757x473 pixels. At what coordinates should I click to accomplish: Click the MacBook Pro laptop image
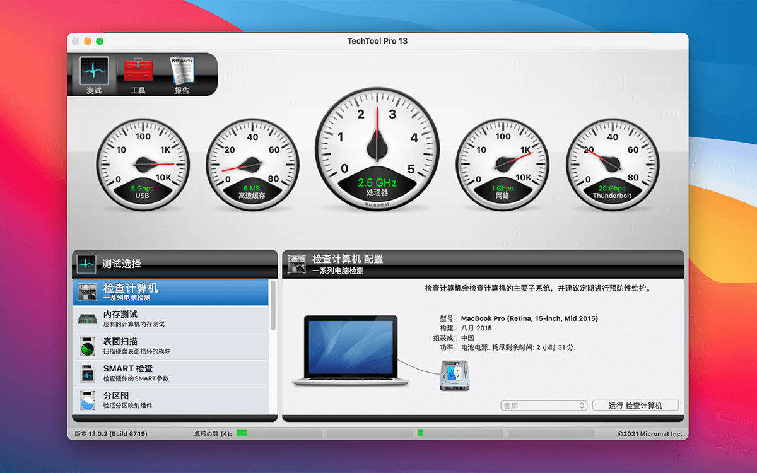tap(351, 351)
